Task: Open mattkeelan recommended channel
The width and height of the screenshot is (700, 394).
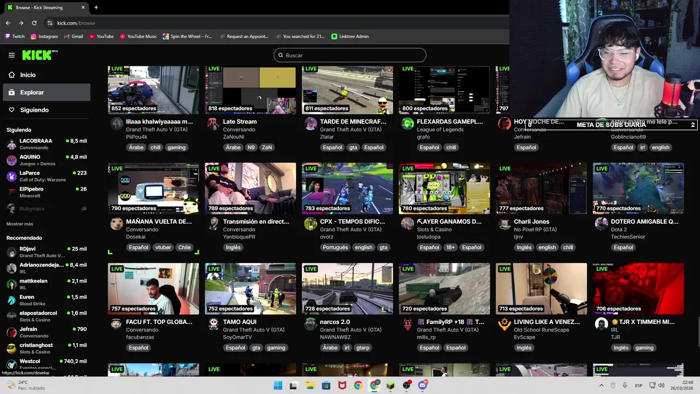Action: (x=46, y=284)
